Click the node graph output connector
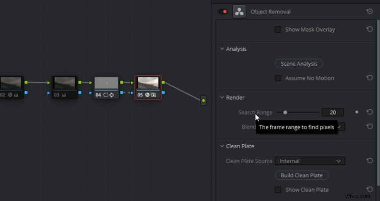 (203, 100)
